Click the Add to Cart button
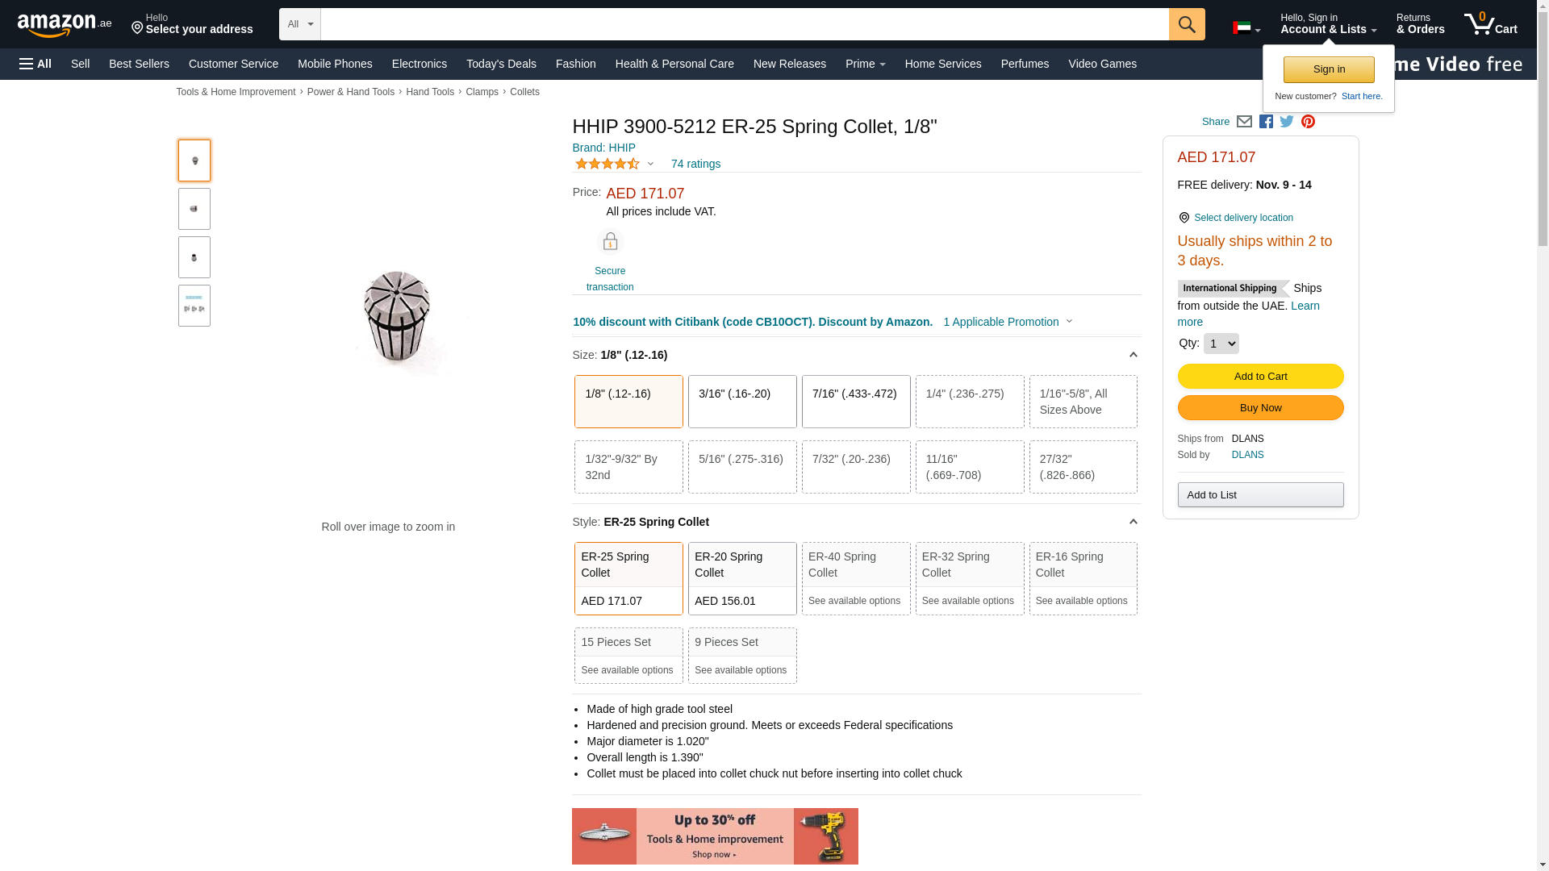1549x871 pixels. coord(1260,377)
